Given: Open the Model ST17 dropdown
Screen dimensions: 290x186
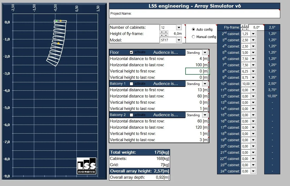Looking at the screenshot, I should [179, 40].
